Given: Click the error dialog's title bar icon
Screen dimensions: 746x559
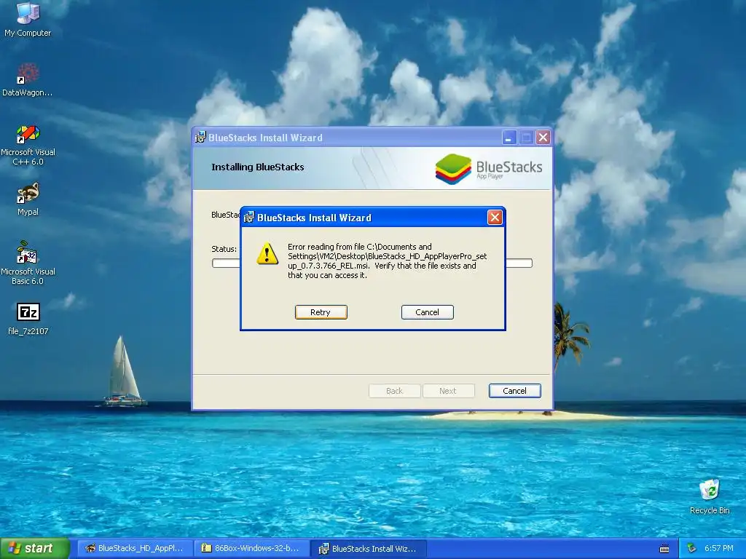Looking at the screenshot, I should click(249, 218).
